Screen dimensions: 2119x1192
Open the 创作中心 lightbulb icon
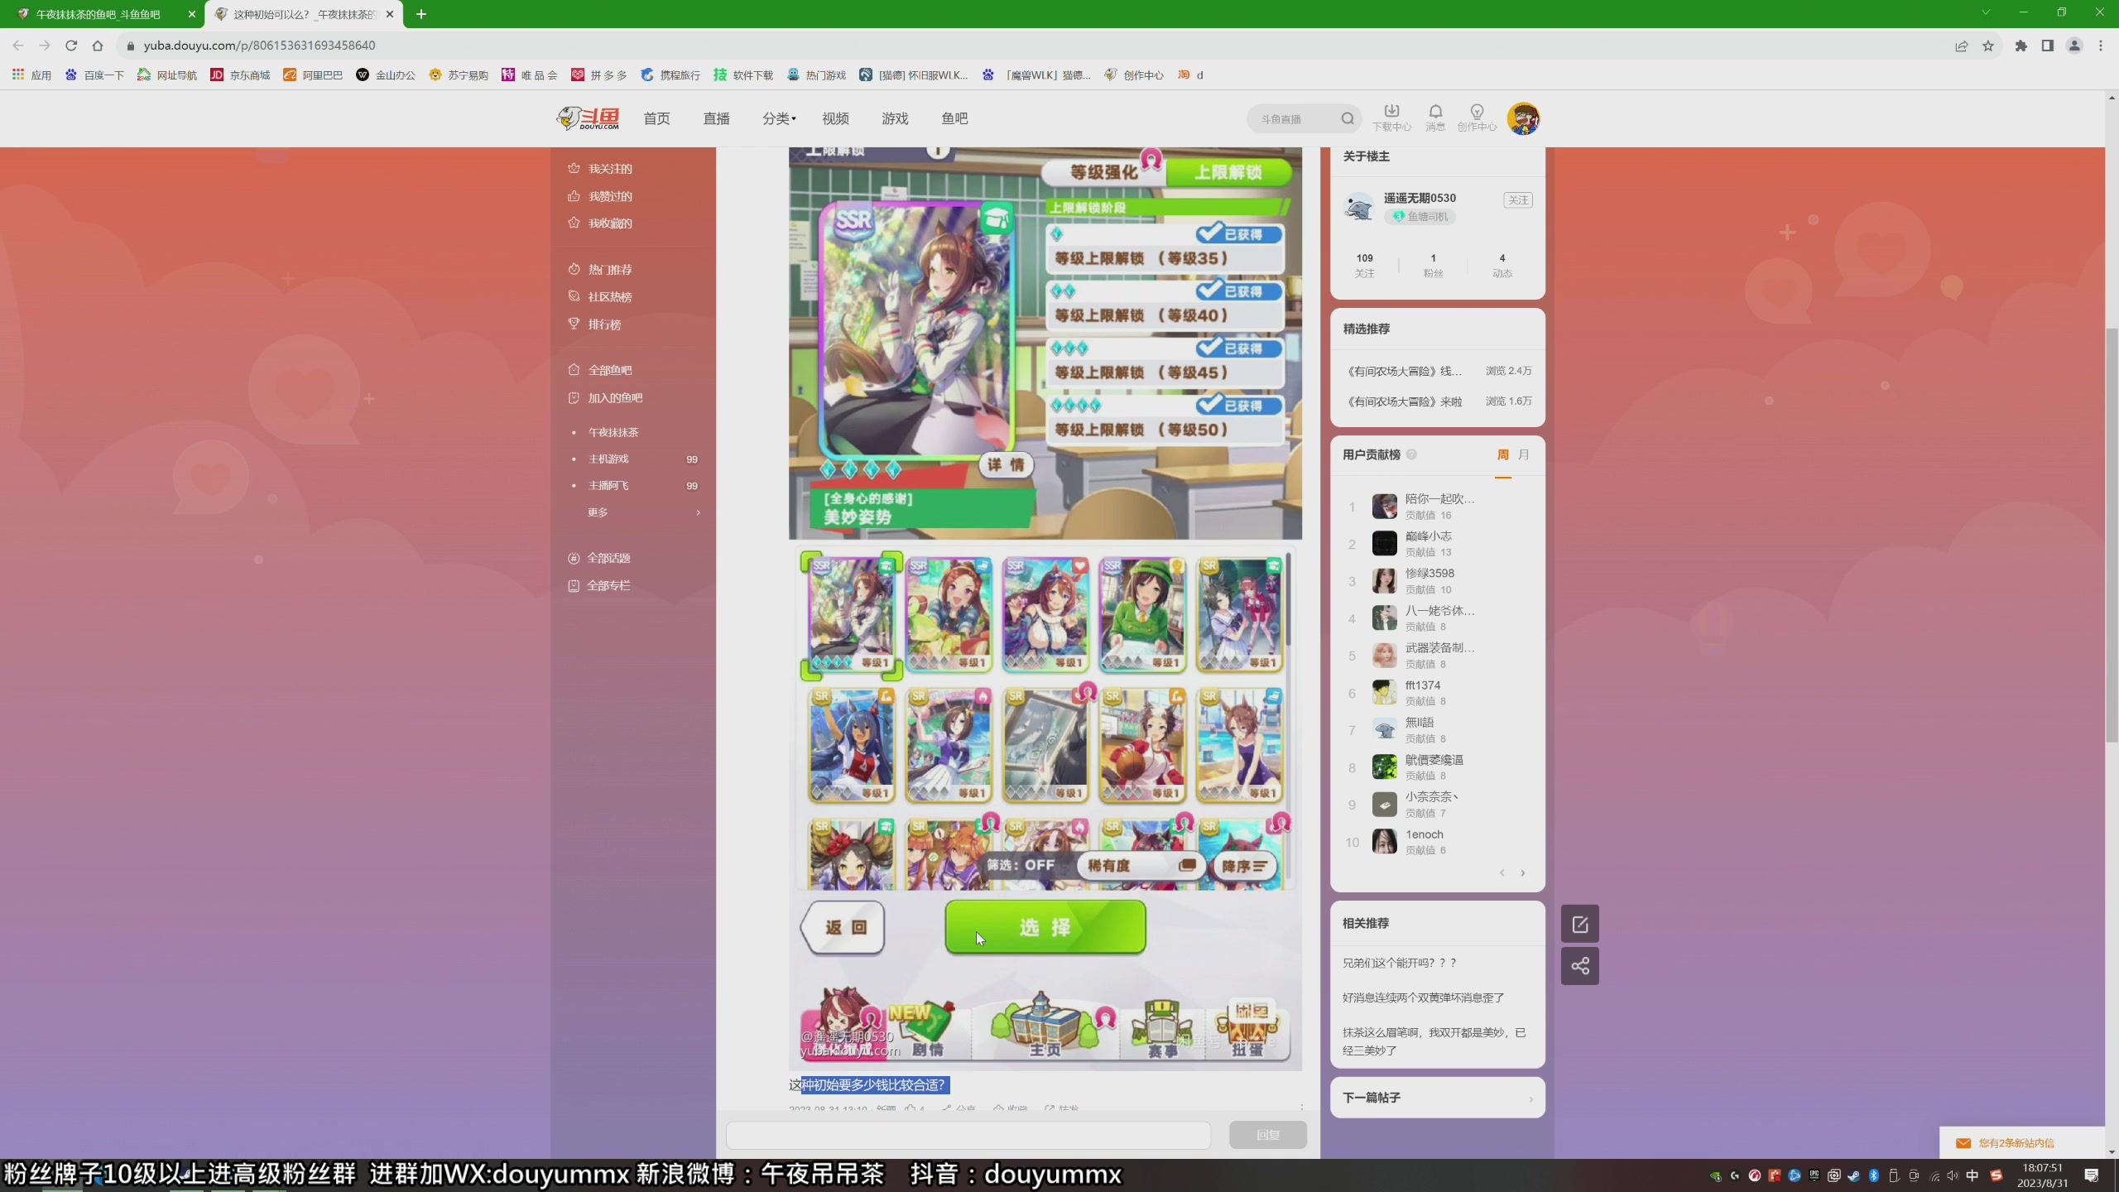point(1477,118)
